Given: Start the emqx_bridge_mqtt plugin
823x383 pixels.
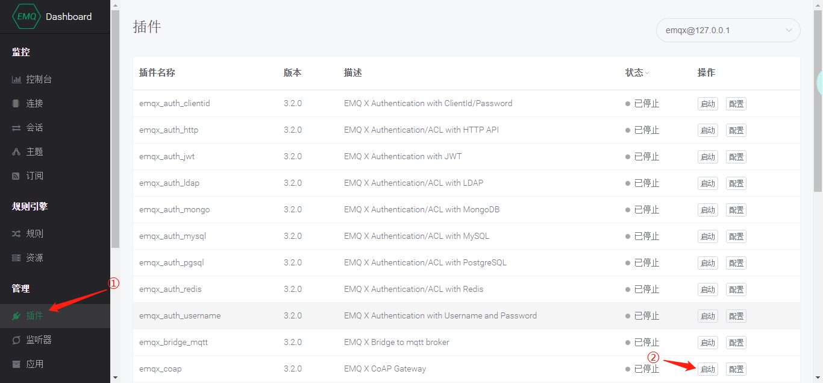Looking at the screenshot, I should point(707,342).
